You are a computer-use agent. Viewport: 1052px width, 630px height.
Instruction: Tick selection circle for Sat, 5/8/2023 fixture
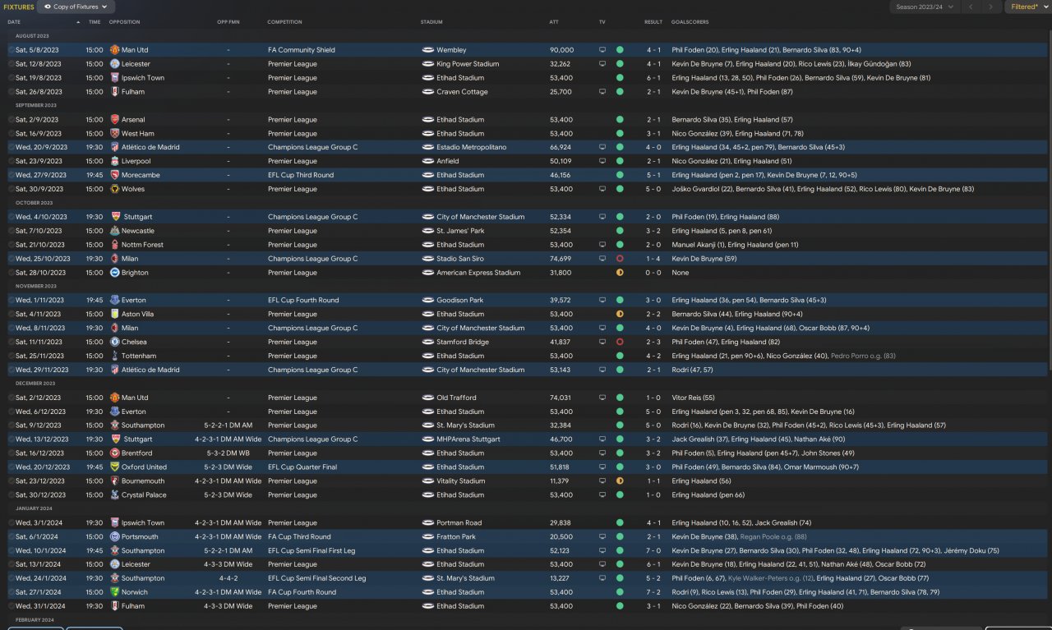tap(12, 50)
